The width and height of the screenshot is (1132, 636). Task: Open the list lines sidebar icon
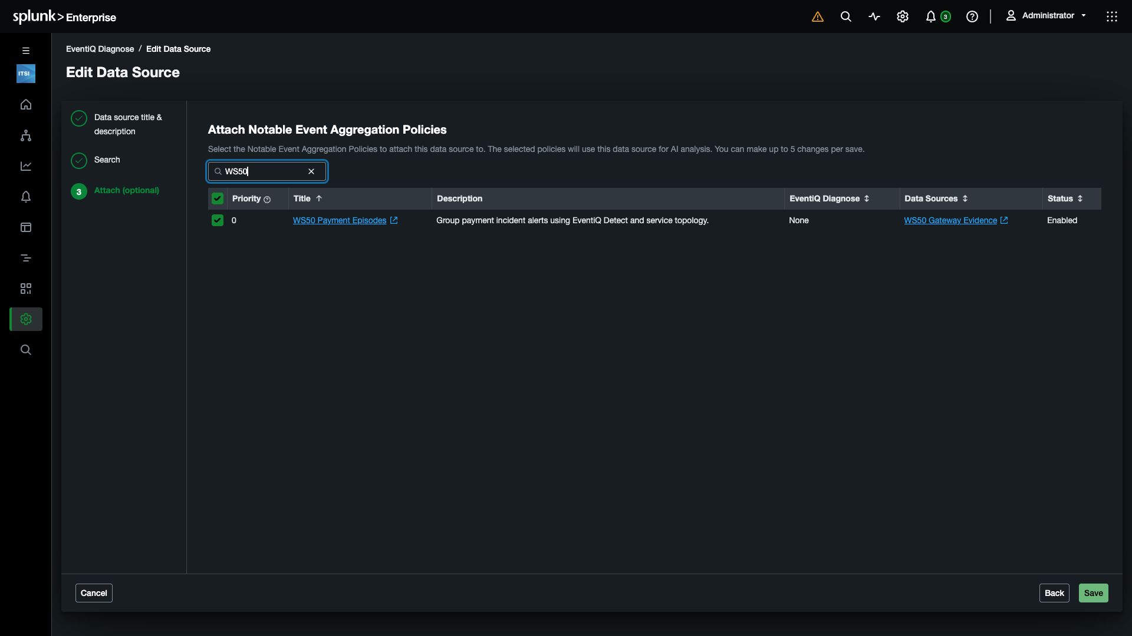click(x=26, y=258)
